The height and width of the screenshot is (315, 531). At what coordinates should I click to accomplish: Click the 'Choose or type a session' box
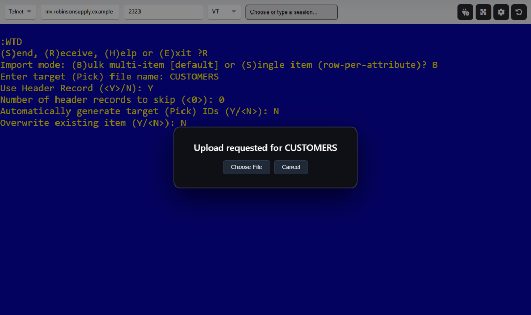tap(291, 12)
